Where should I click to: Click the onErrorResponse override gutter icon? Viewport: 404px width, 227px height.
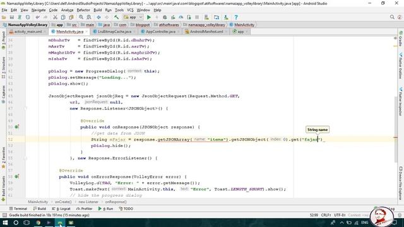pos(17,177)
